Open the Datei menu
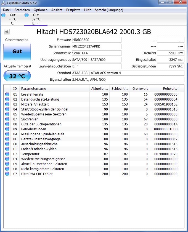This screenshot has width=188, height=232. 7,10
